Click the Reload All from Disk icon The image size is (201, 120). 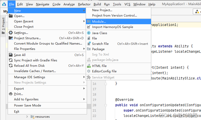[11, 65]
